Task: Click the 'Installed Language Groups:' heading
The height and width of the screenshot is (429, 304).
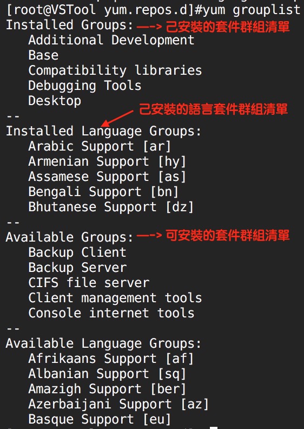Action: tap(103, 131)
